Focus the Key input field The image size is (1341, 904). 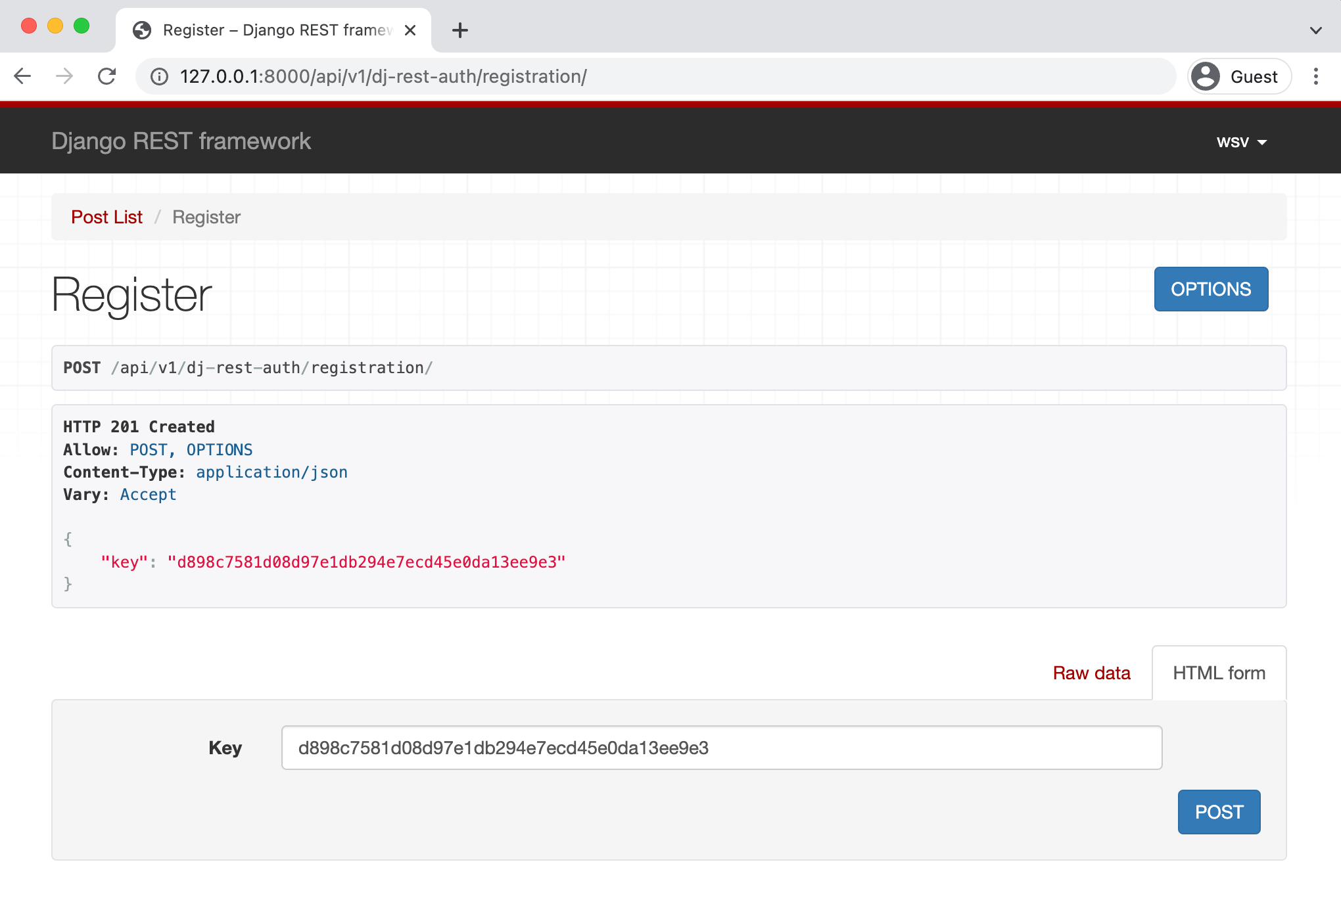click(x=722, y=748)
